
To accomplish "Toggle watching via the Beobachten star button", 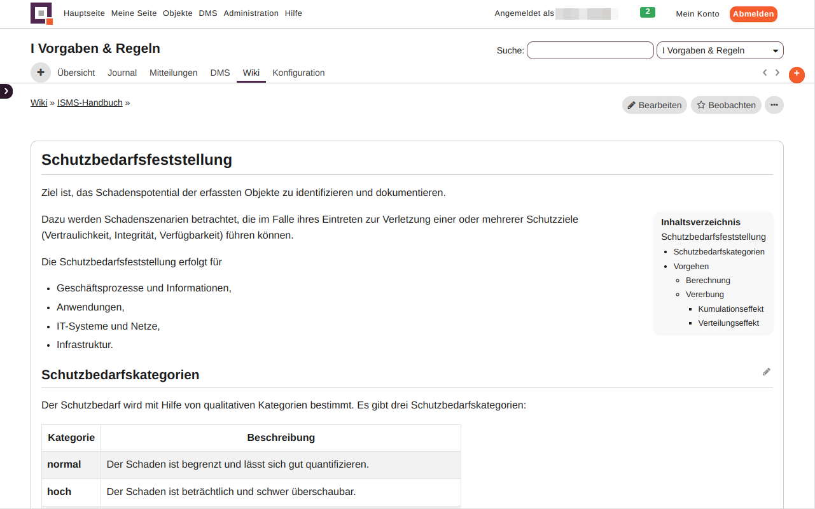I will click(x=725, y=104).
